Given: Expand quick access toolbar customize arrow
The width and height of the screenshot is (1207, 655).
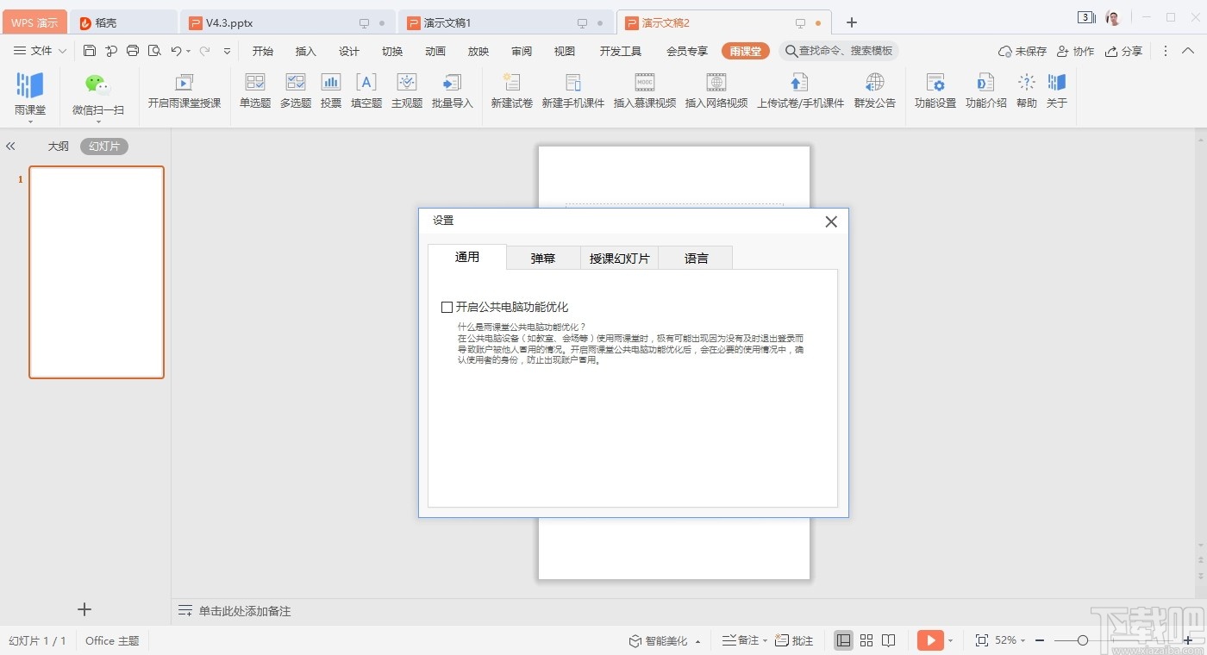Looking at the screenshot, I should point(227,51).
